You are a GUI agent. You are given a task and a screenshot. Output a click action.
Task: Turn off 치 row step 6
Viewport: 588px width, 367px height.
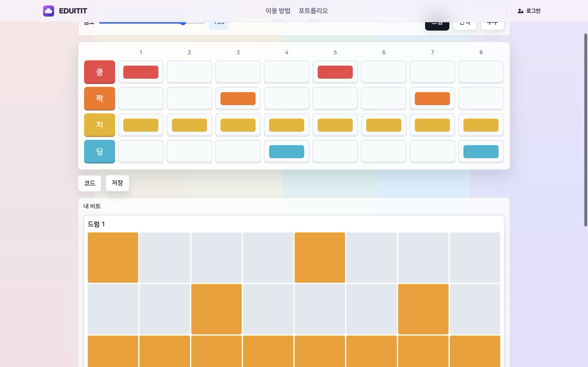(384, 125)
